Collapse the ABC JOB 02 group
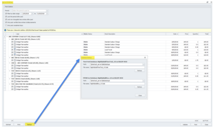This screenshot has width=215, height=129. [x=10, y=58]
